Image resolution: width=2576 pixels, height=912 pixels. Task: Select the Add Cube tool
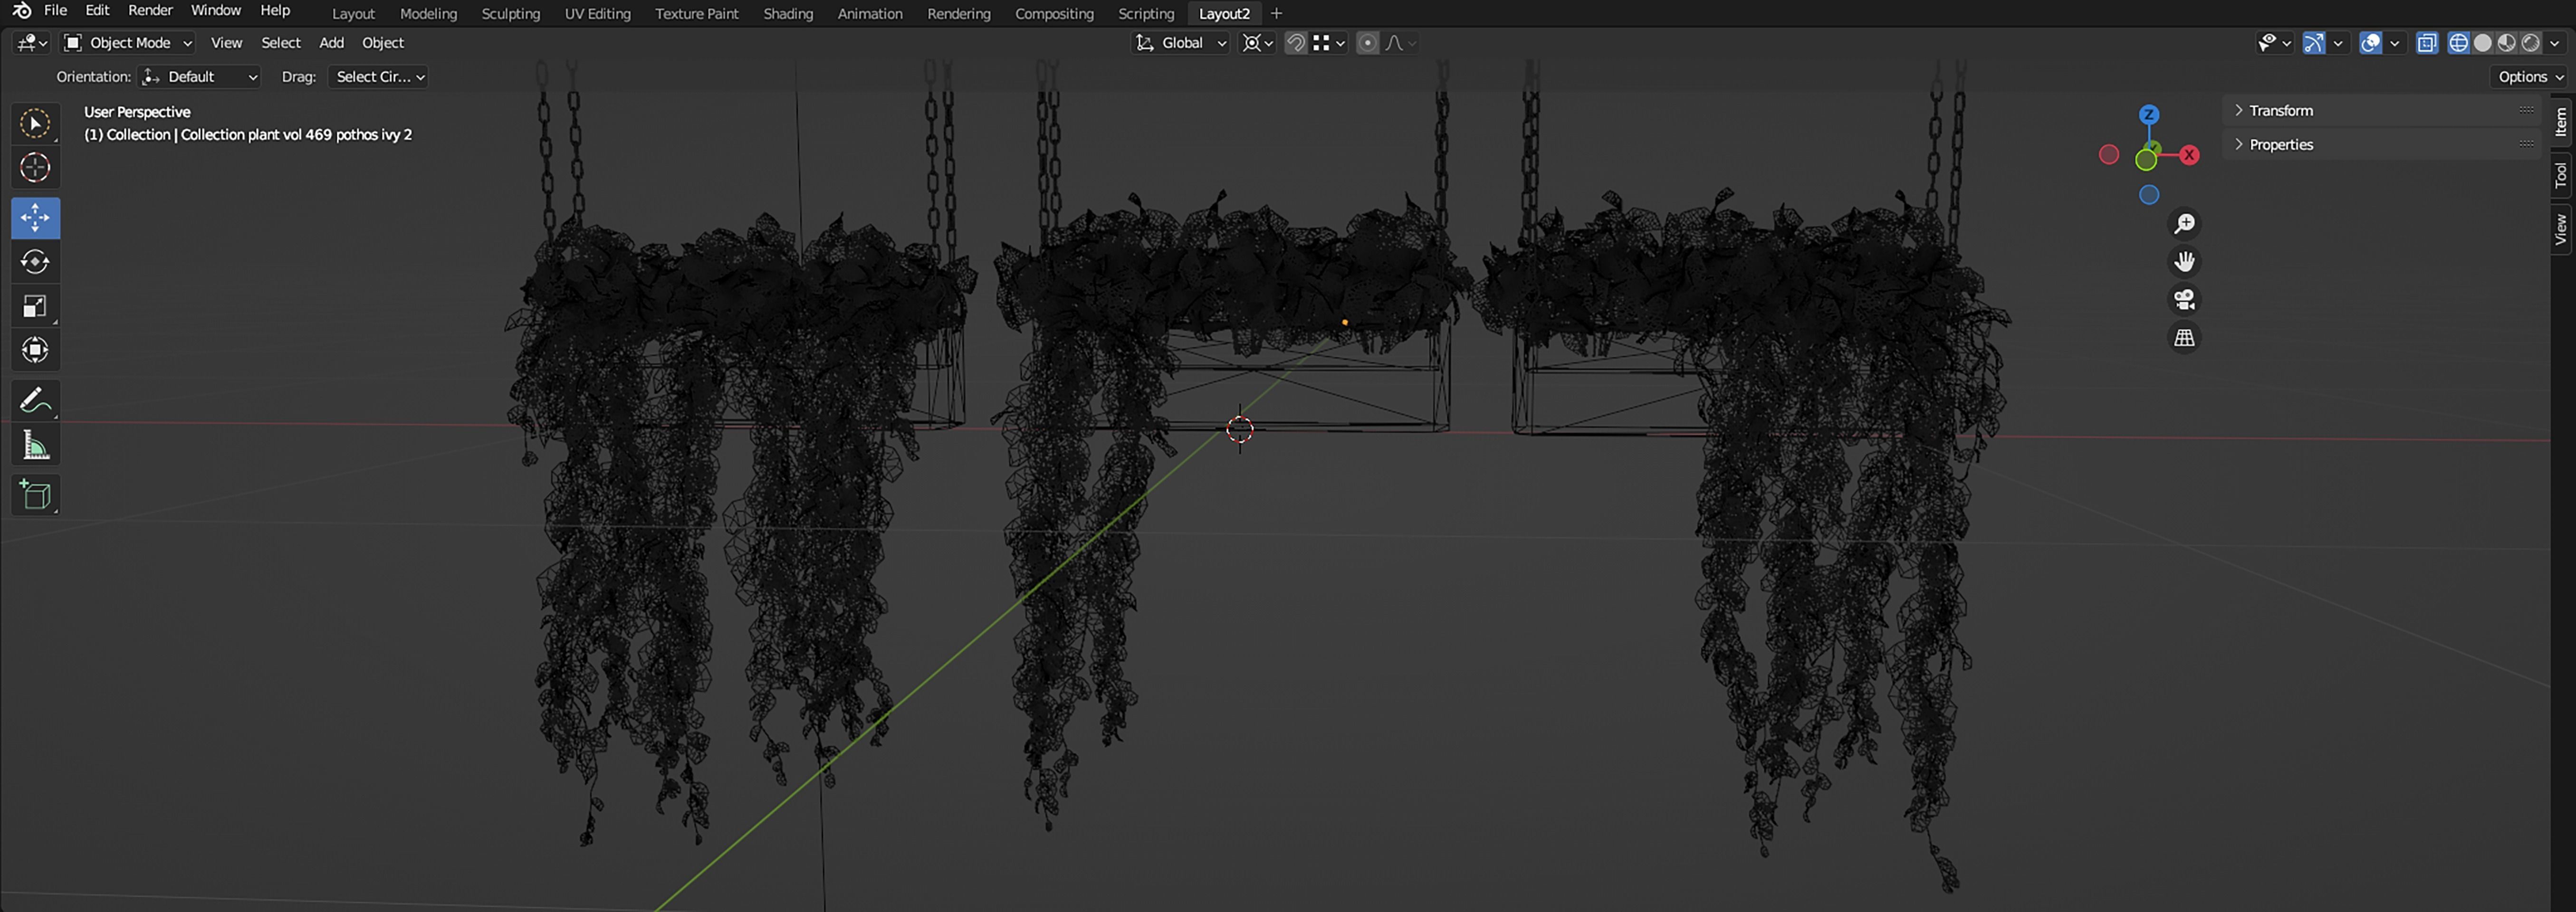35,495
